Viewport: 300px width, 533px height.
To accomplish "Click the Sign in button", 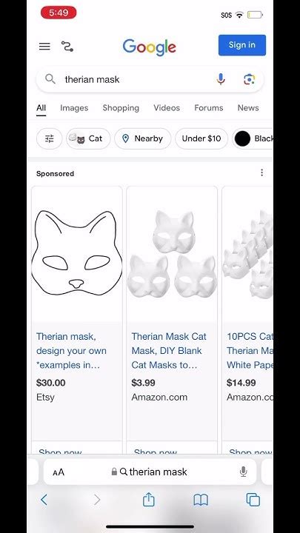I will click(241, 45).
